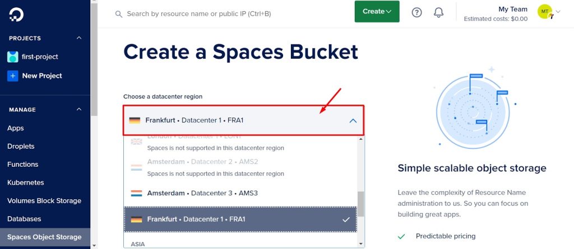Open Spaces Object Storage
This screenshot has height=249, width=574.
(44, 237)
